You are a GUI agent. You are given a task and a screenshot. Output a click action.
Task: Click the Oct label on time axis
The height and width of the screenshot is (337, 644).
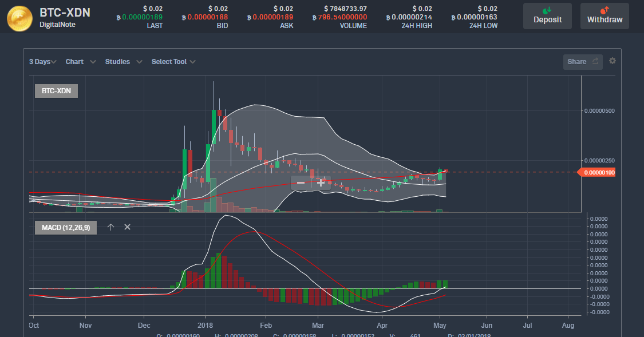pos(34,325)
